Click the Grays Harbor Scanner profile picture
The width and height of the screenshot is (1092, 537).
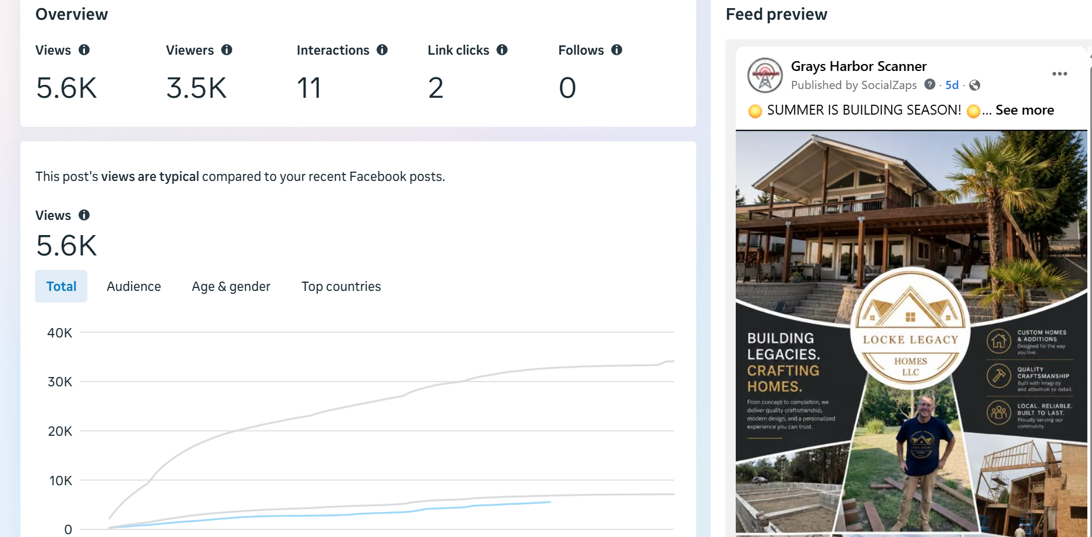[765, 75]
